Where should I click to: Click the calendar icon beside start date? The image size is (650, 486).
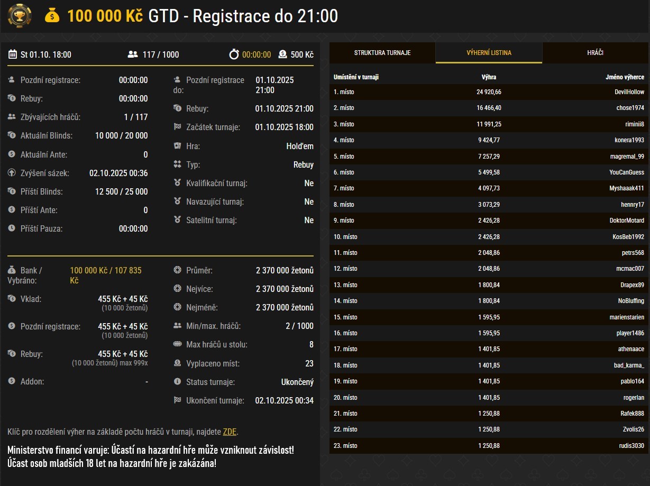(x=13, y=54)
